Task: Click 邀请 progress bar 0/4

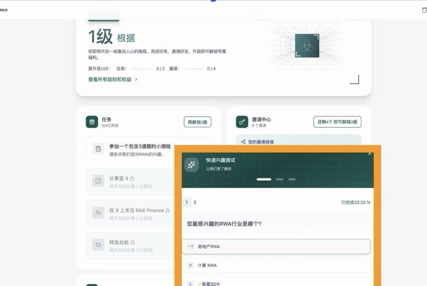Action: [x=194, y=69]
